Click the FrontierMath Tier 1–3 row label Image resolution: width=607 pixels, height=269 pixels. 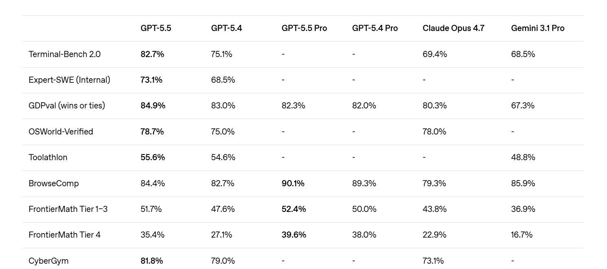point(68,209)
